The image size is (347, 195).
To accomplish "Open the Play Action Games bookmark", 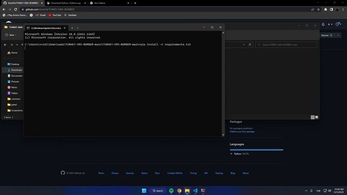I will click(x=15, y=15).
